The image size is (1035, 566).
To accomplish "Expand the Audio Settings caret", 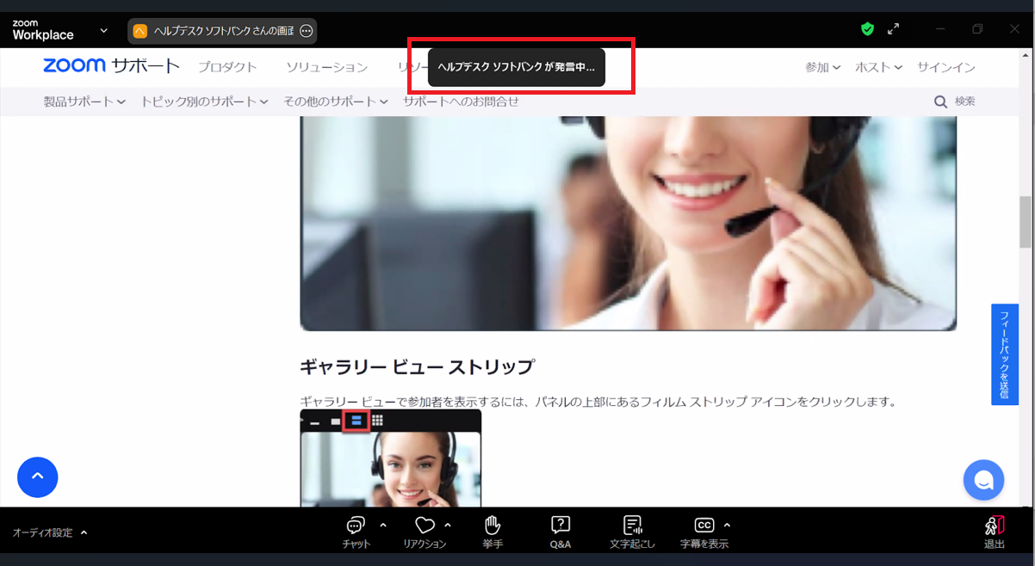I will click(x=84, y=532).
